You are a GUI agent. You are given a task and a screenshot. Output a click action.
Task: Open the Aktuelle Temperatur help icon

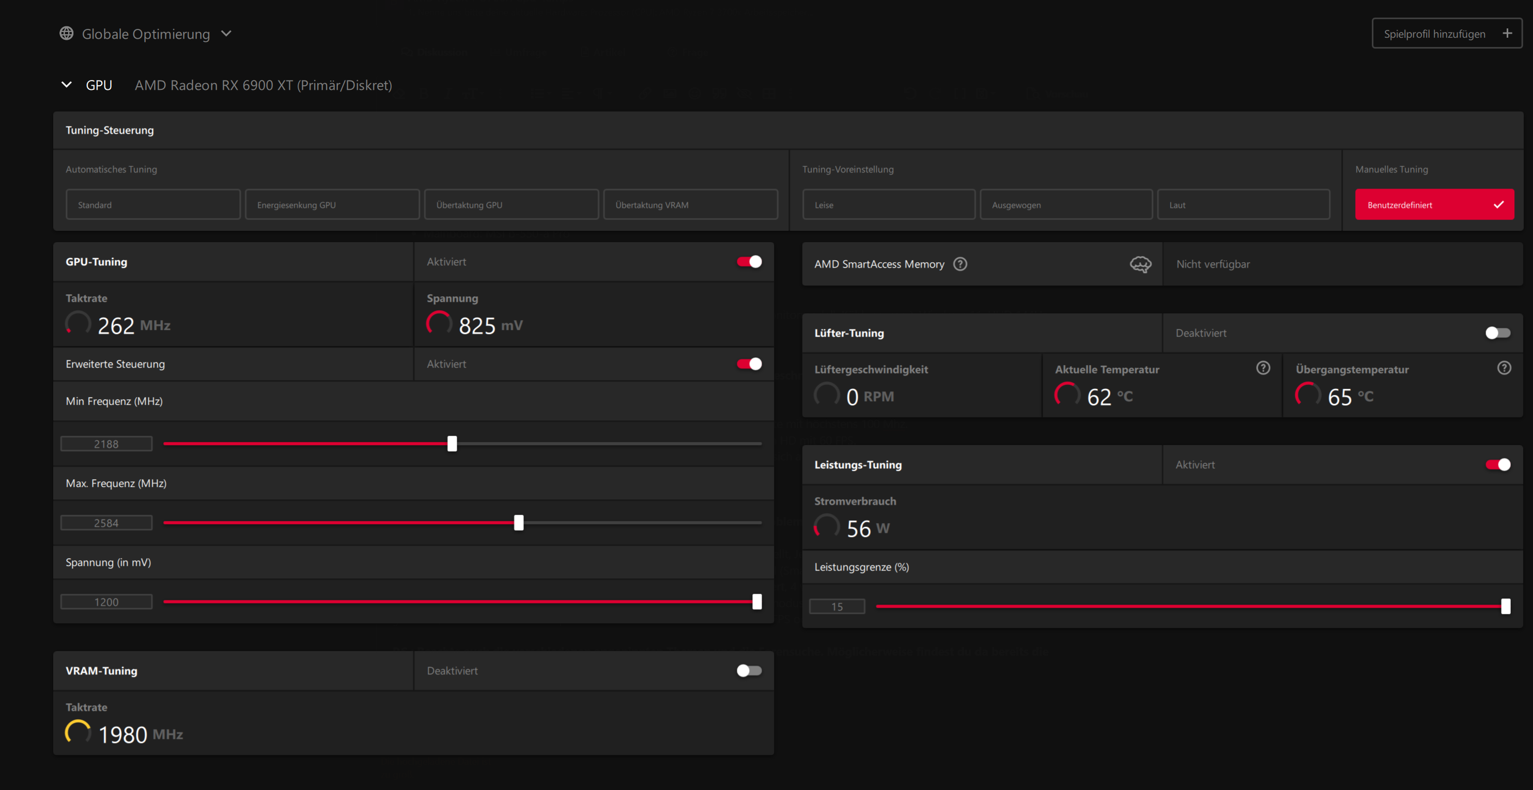point(1263,368)
